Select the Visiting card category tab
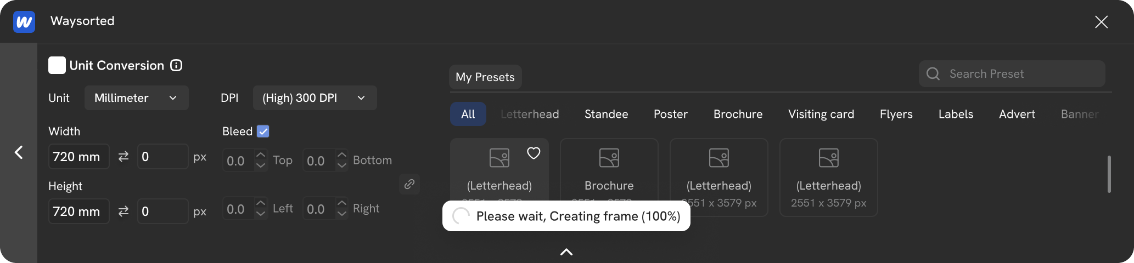 821,114
